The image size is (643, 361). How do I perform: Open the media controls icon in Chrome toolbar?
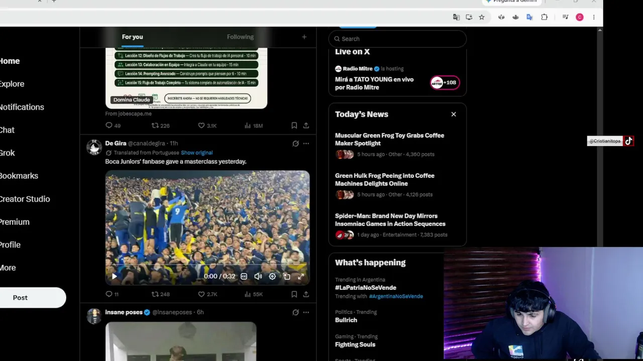pos(565,17)
